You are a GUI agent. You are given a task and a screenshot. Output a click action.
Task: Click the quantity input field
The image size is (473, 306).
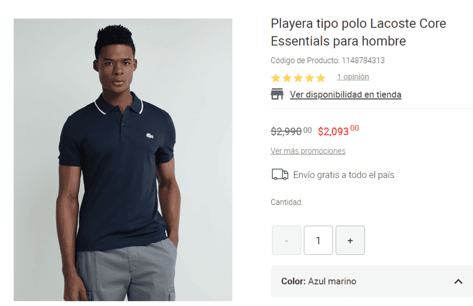coord(318,240)
